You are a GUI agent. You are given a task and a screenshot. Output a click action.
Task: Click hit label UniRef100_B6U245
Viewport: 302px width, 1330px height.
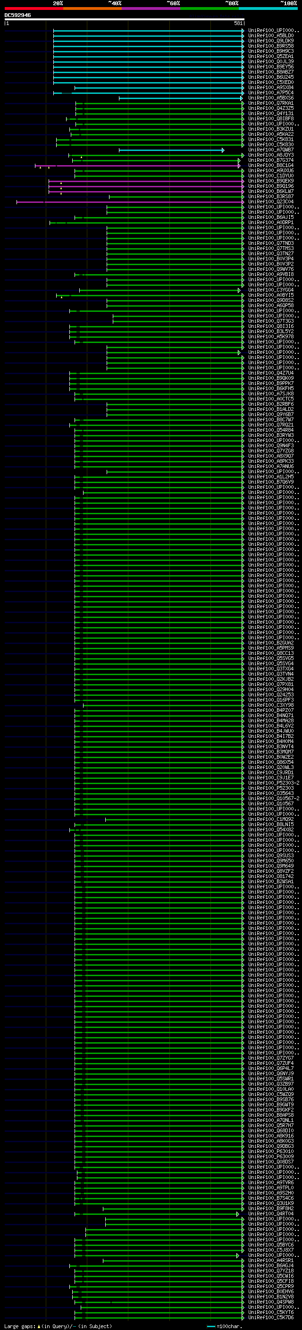click(271, 77)
